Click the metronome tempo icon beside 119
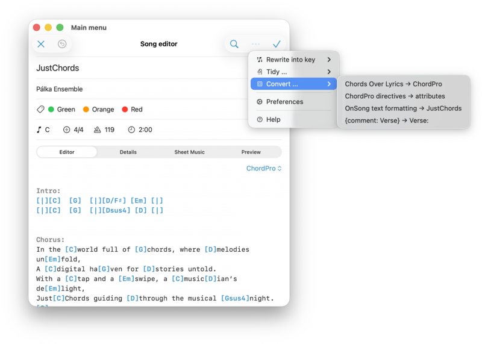The width and height of the screenshot is (482, 344). [97, 130]
